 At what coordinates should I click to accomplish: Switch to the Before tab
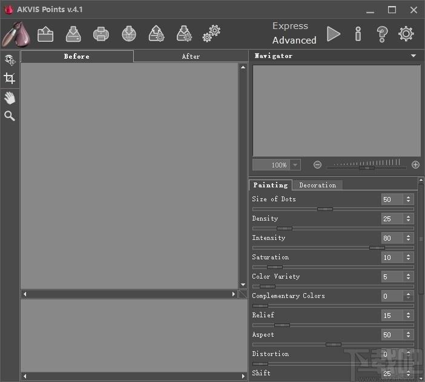pyautogui.click(x=77, y=56)
